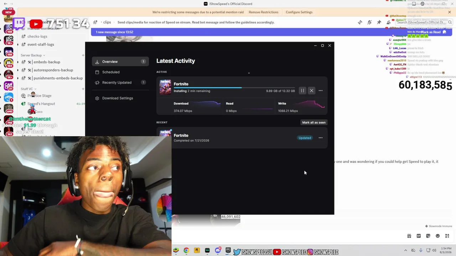Open the server icon with 162 badge
The width and height of the screenshot is (456, 256).
pyautogui.click(x=9, y=132)
